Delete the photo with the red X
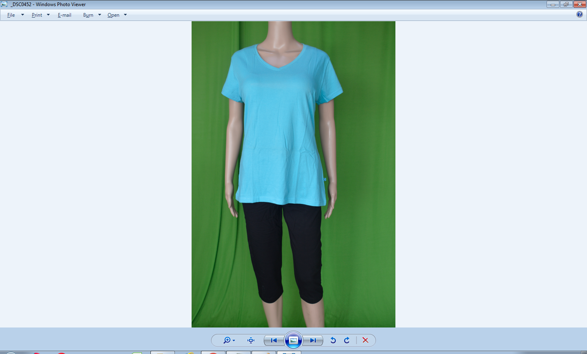Viewport: 587px width, 354px height. (x=365, y=340)
